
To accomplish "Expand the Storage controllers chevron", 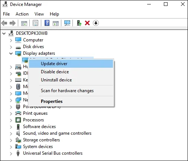I will pyautogui.click(x=11, y=140).
